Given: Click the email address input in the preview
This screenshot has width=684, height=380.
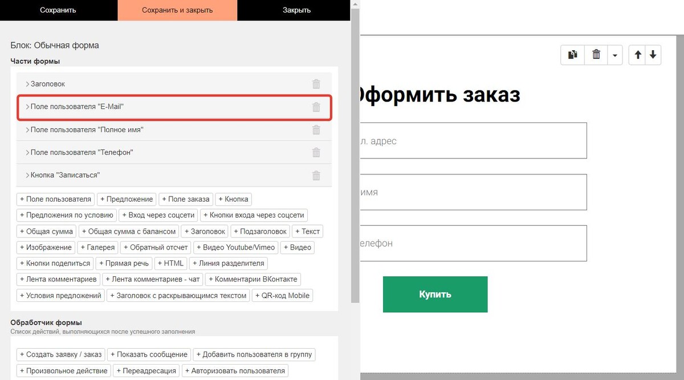Looking at the screenshot, I should (473, 141).
